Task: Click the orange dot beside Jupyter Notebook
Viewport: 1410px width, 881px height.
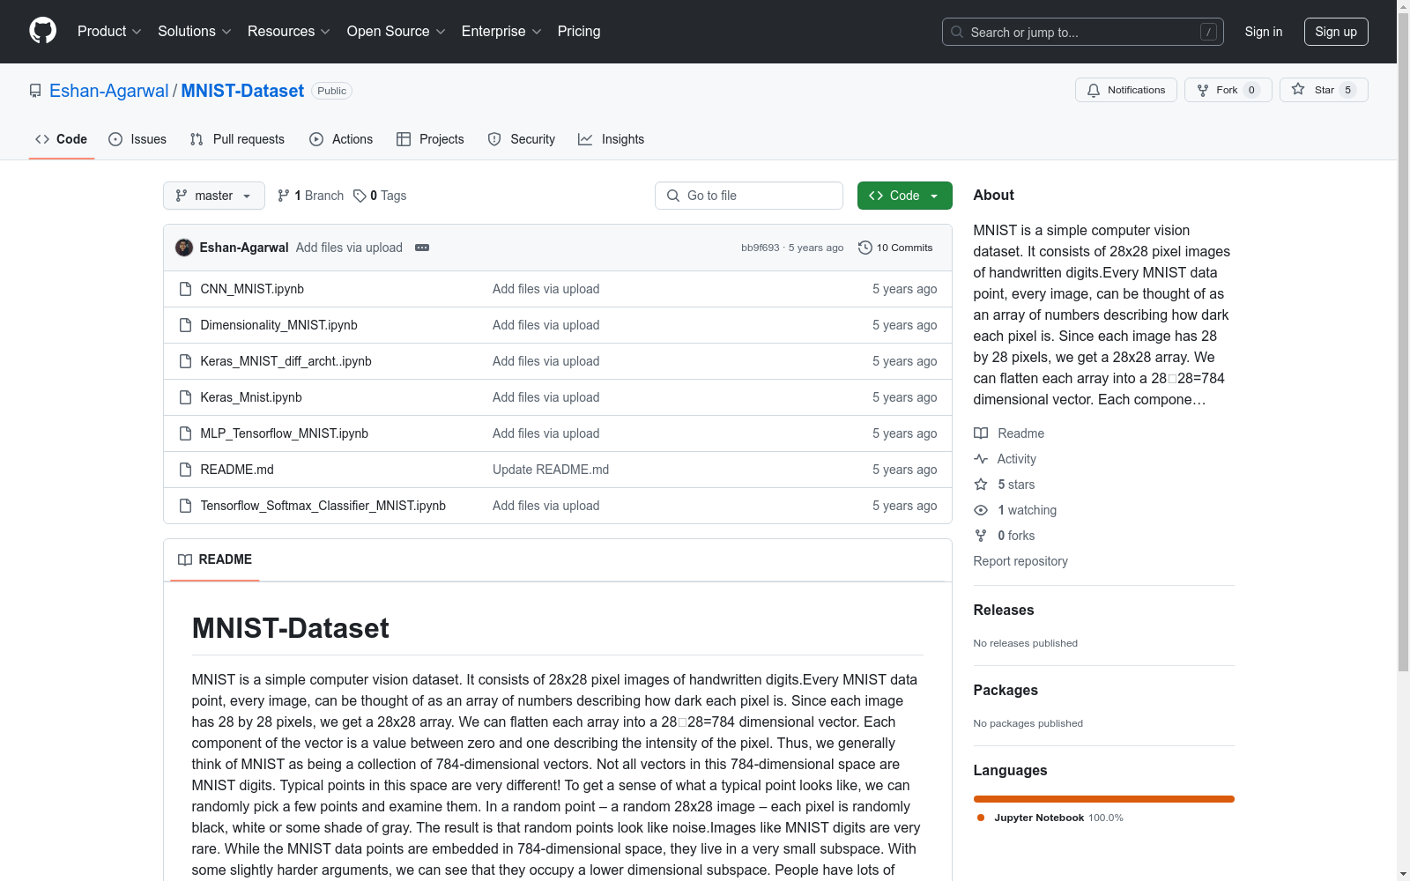Action: point(981,818)
